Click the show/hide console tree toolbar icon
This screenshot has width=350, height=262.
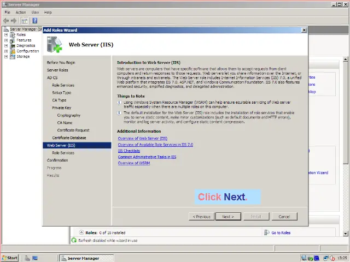click(x=25, y=21)
